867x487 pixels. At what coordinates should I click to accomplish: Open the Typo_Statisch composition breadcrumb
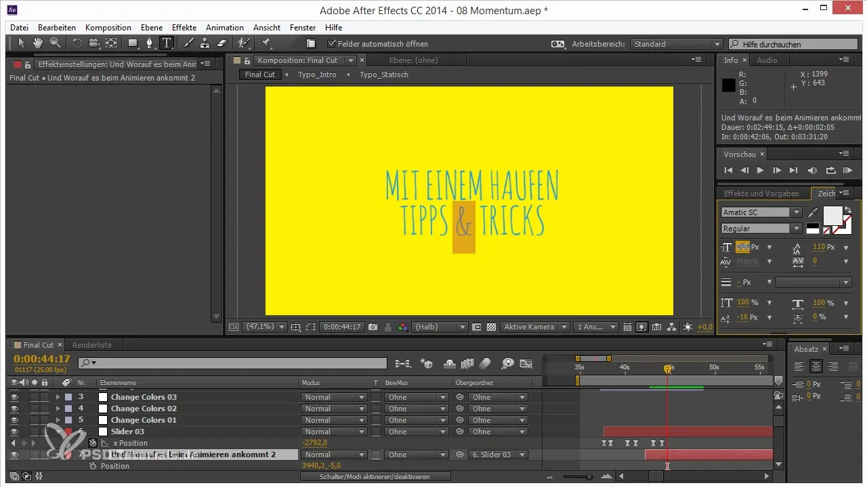pos(383,74)
